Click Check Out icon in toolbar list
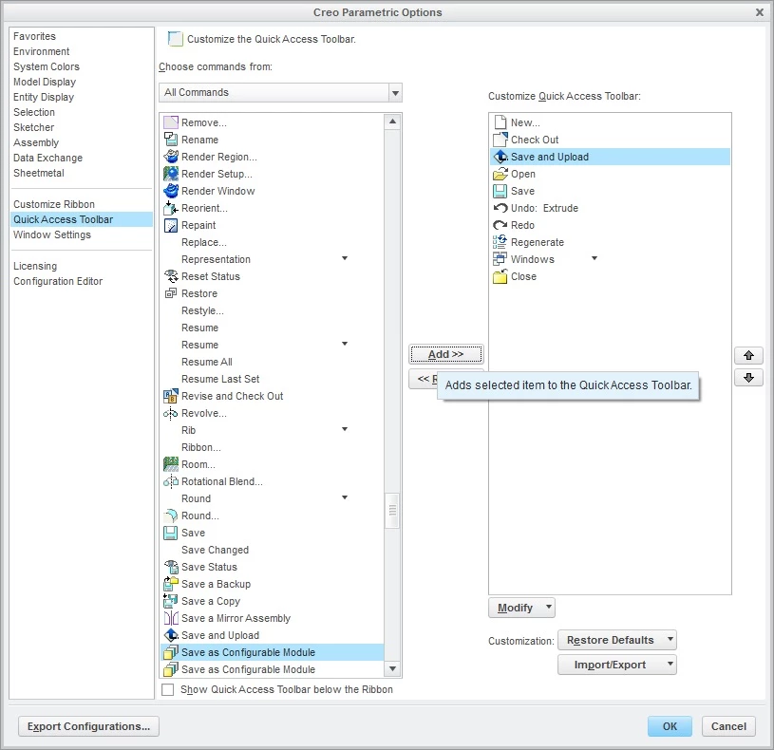This screenshot has width=774, height=750. [x=500, y=140]
